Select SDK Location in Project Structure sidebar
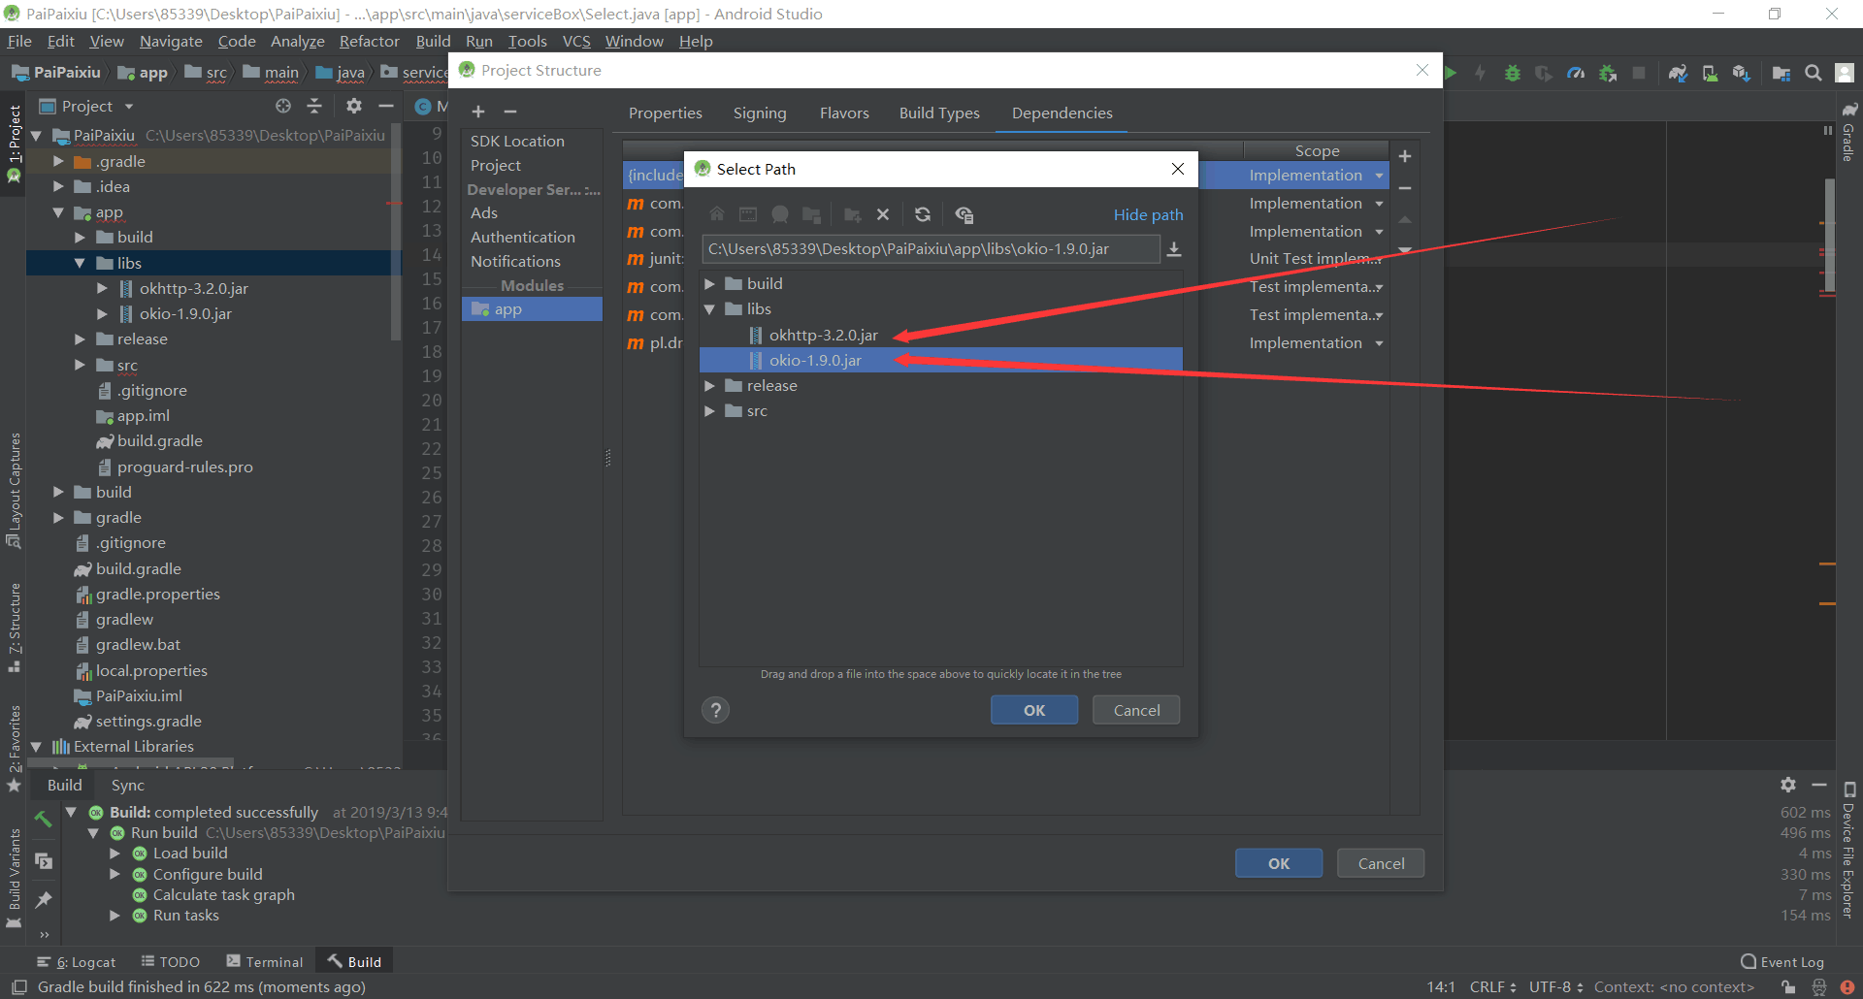Screen dimensions: 1863x999 point(517,142)
